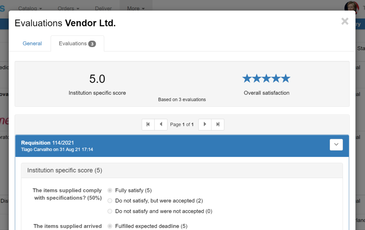Expand the Orders dropdown menu
Image resolution: width=365 pixels, height=230 pixels.
click(68, 9)
